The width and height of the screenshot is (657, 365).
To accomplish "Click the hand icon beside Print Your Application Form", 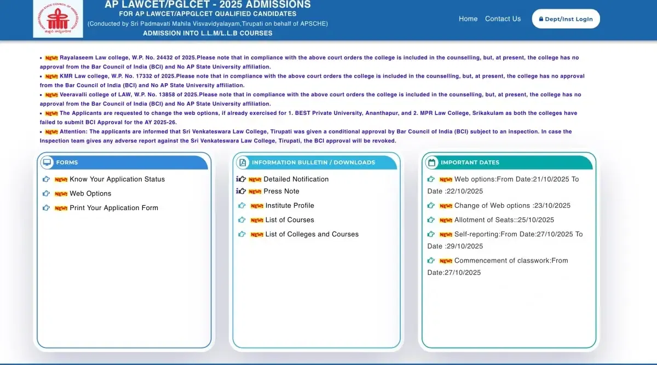I will coord(47,208).
